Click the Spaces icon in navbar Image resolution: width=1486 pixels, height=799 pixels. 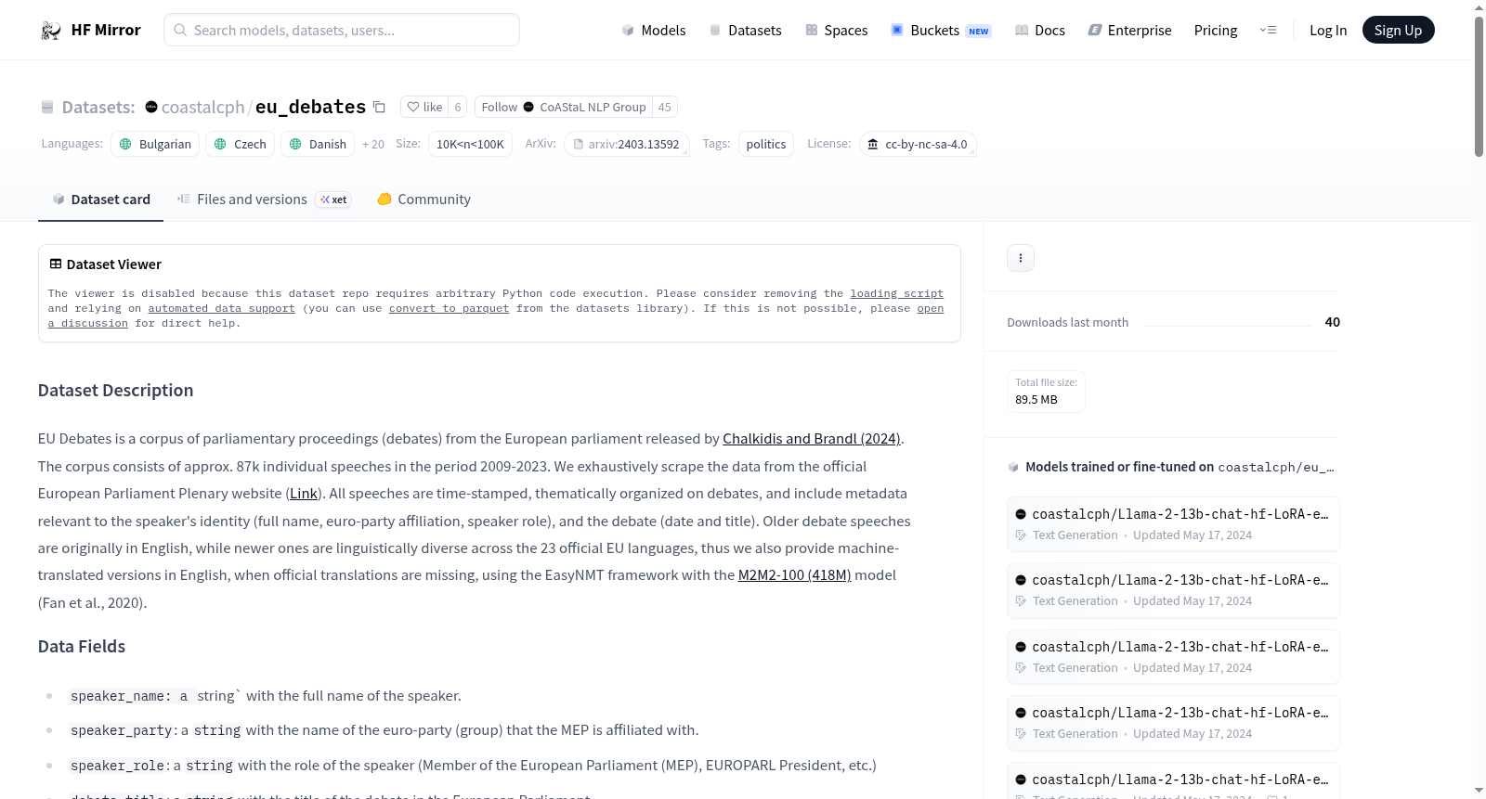(x=812, y=31)
